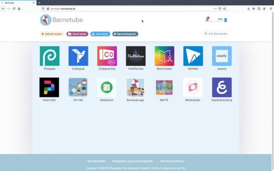
Task: Go back with the browser back arrow
Action: pos(4,9)
